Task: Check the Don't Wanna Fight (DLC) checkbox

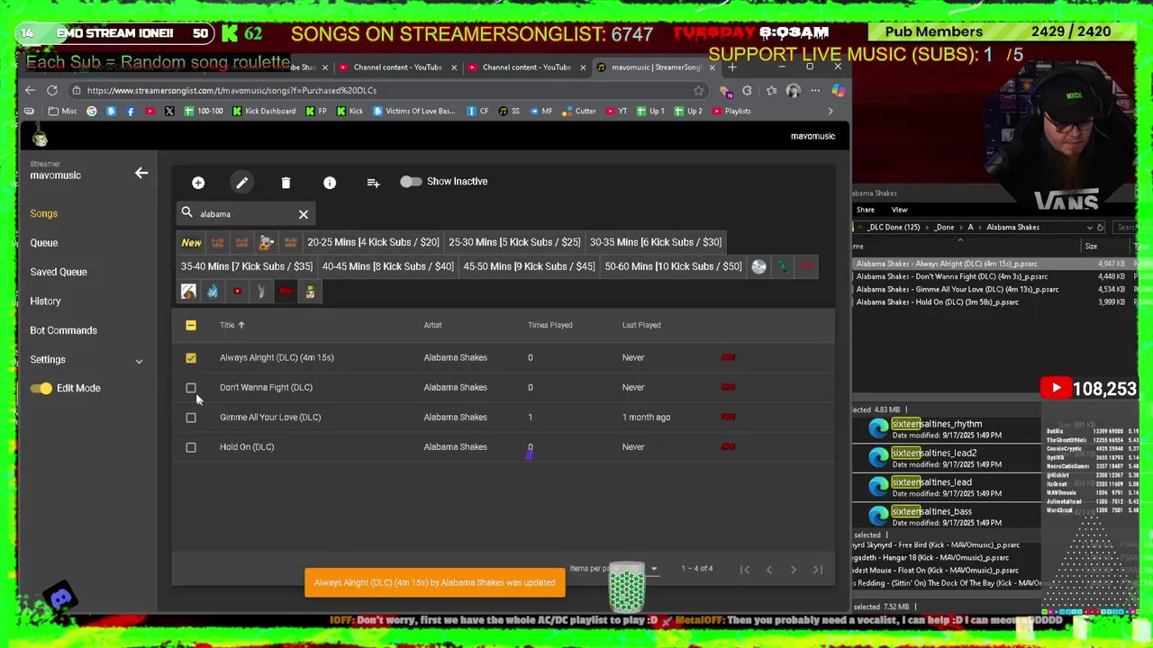Action: coord(191,387)
